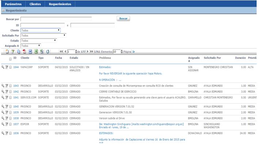
Task: View details of requirement 1836
Action: (x=3, y=133)
